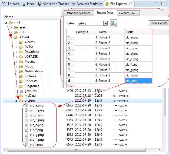Click the DCIM folder icon
Viewport: 169px width, 155px height.
(21, 47)
